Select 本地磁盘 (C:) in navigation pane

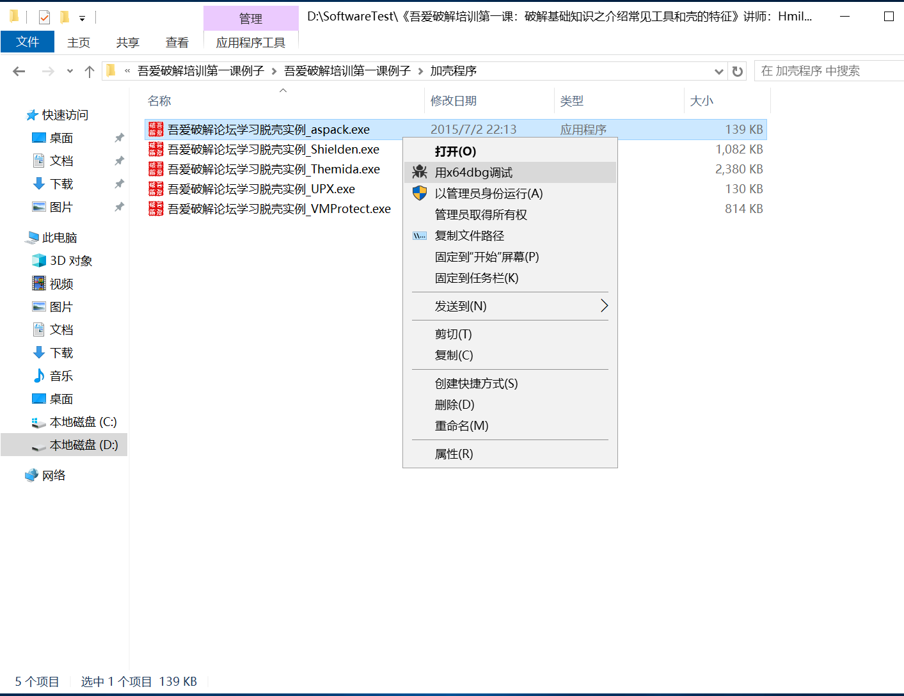pyautogui.click(x=83, y=422)
